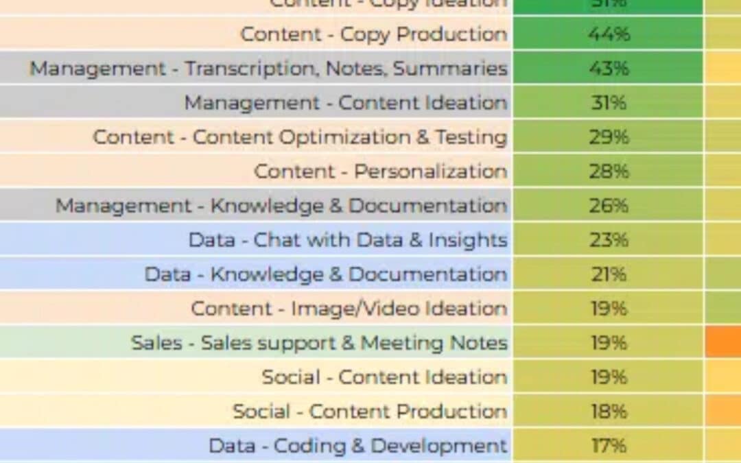The image size is (741, 463).
Task: Select Data - Chat with Data & Insights
Action: (348, 240)
